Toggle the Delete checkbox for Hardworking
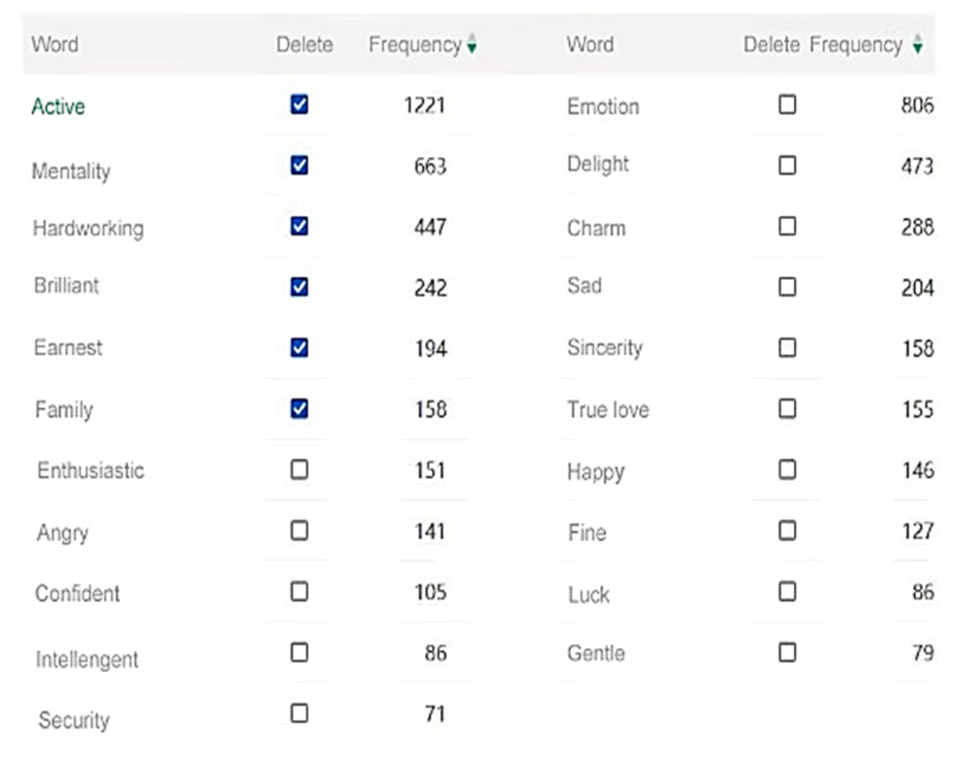This screenshot has height=768, width=976. (x=299, y=226)
